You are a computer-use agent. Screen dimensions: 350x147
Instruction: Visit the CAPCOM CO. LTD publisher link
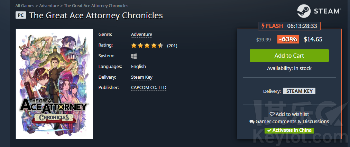[149, 88]
